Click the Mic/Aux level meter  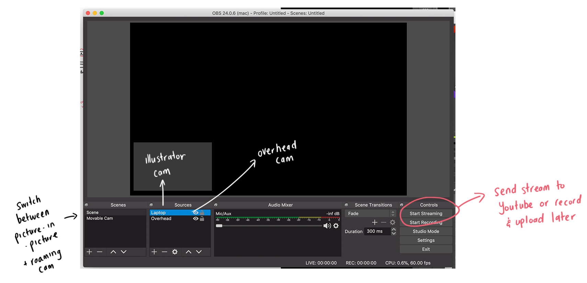click(x=278, y=218)
